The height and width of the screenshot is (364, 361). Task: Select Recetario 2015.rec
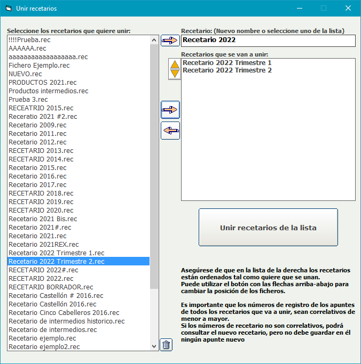point(79,167)
